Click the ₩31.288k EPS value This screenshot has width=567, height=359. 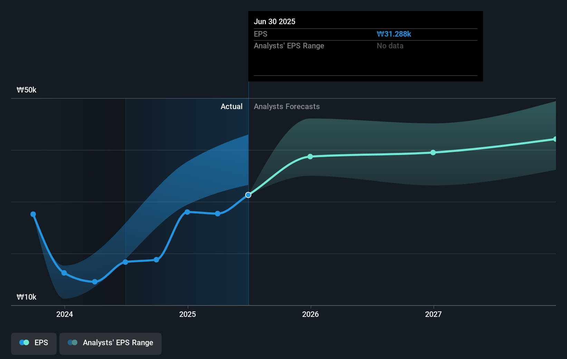(394, 34)
